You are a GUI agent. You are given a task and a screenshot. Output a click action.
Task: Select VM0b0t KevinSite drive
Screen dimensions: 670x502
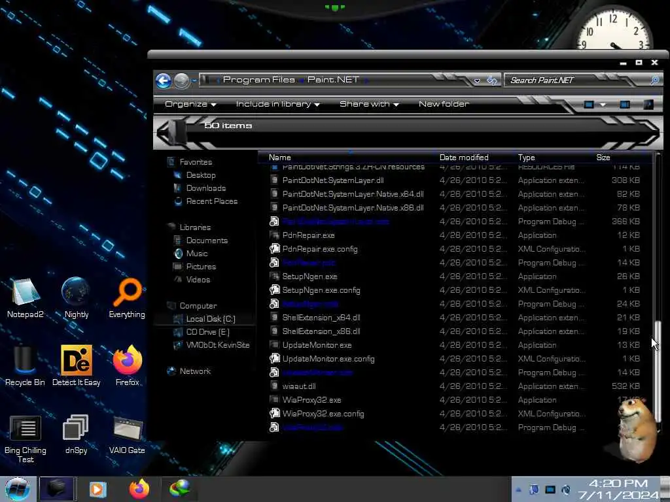click(218, 345)
